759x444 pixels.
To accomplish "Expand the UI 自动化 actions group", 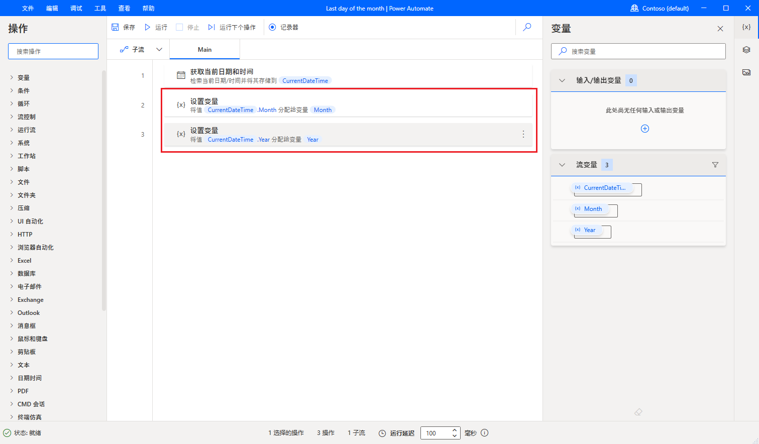I will click(12, 221).
